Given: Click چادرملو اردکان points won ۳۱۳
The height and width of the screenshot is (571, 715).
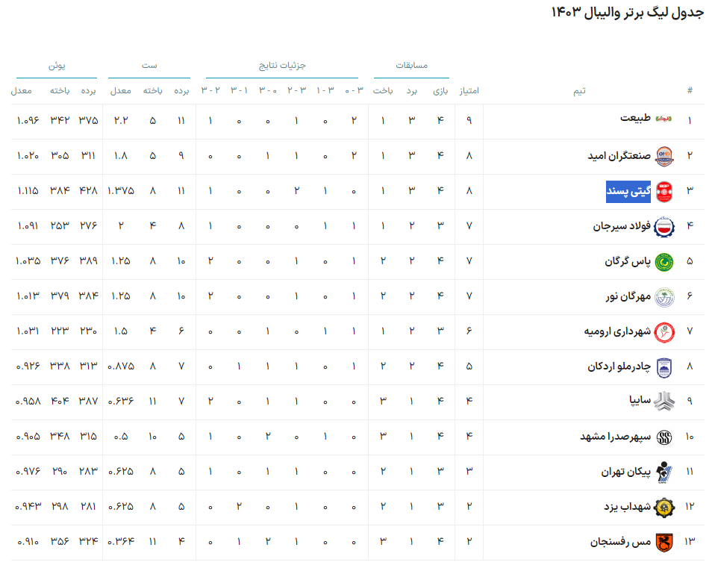Looking at the screenshot, I should [89, 366].
